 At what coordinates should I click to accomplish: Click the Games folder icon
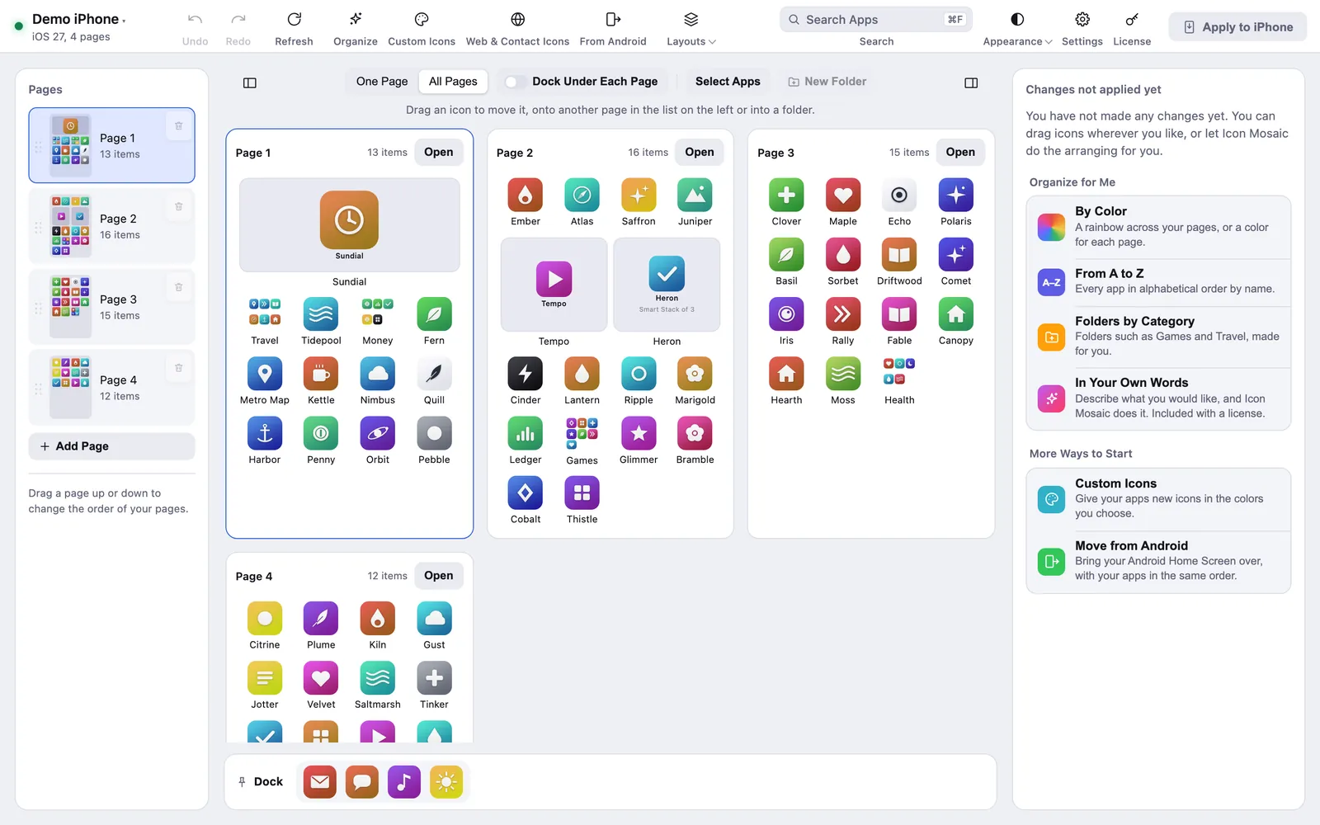(582, 433)
